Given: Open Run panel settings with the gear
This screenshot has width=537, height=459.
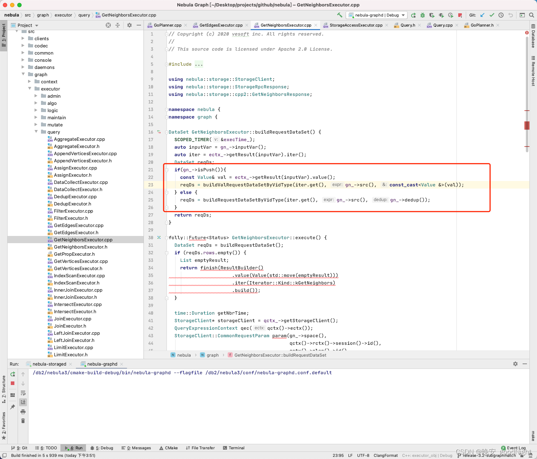Looking at the screenshot, I should (x=515, y=364).
